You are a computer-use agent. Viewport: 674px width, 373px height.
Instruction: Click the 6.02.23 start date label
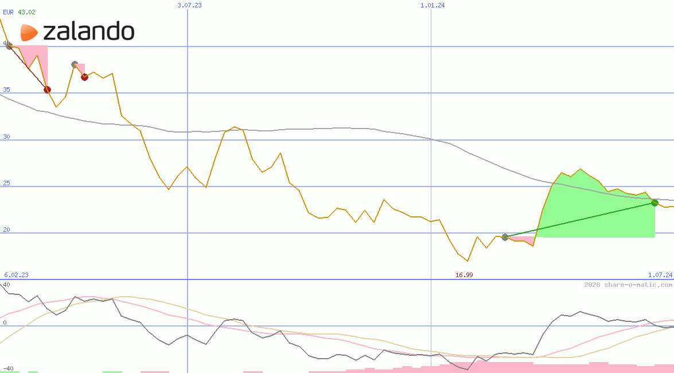coord(16,275)
